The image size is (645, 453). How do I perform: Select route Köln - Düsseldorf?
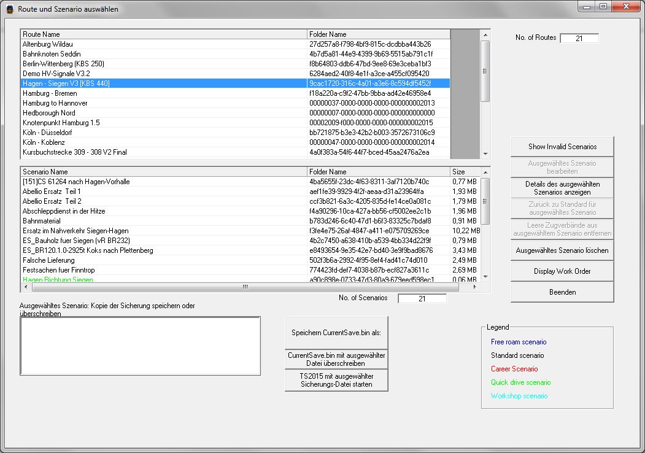(x=235, y=133)
